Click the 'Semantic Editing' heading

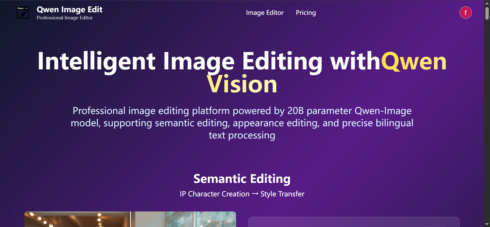(242, 179)
